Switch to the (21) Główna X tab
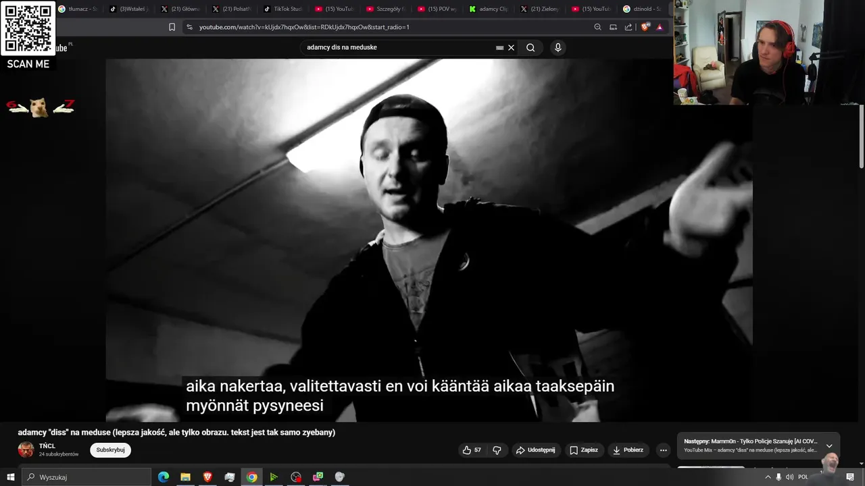 (x=180, y=9)
